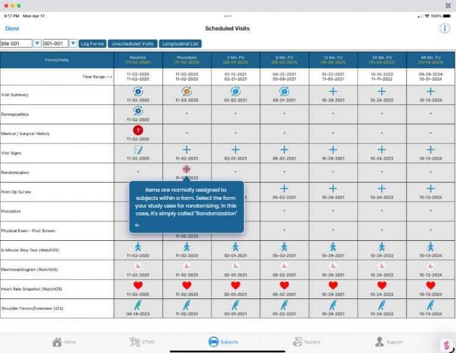Image resolution: width=456 pixels, height=353 pixels.
Task: Open Procedure visit Electrocardiogram icon
Action: 186,266
